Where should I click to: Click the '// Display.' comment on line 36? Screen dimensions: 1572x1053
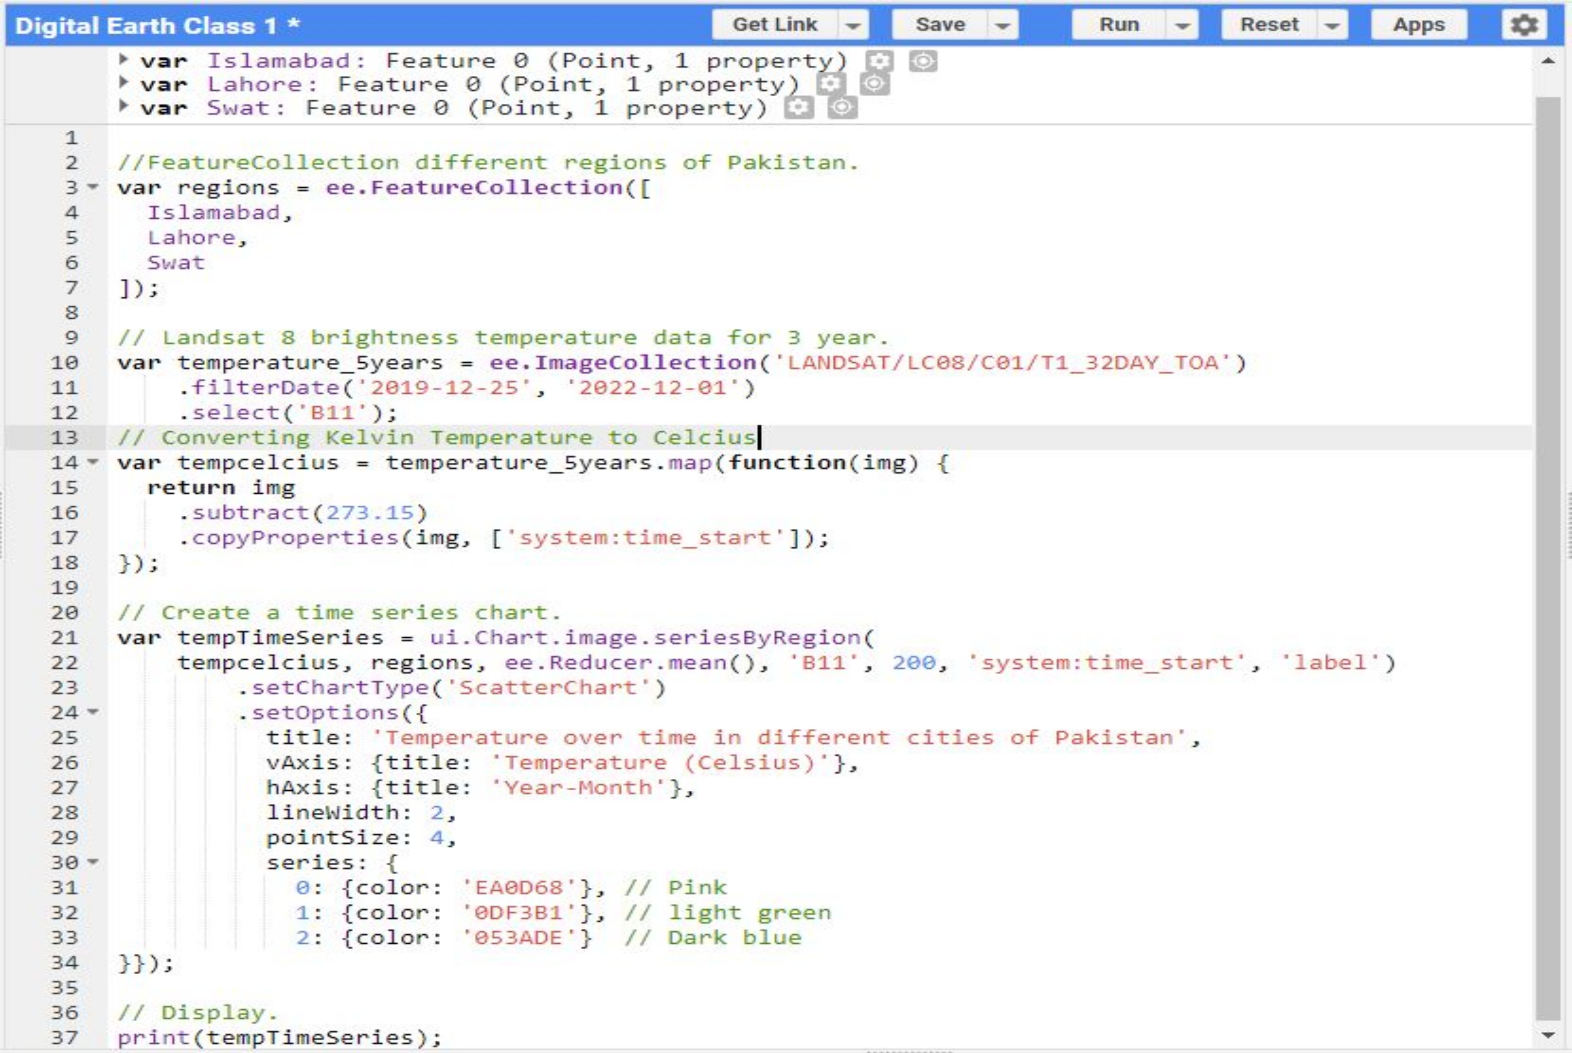(198, 1012)
